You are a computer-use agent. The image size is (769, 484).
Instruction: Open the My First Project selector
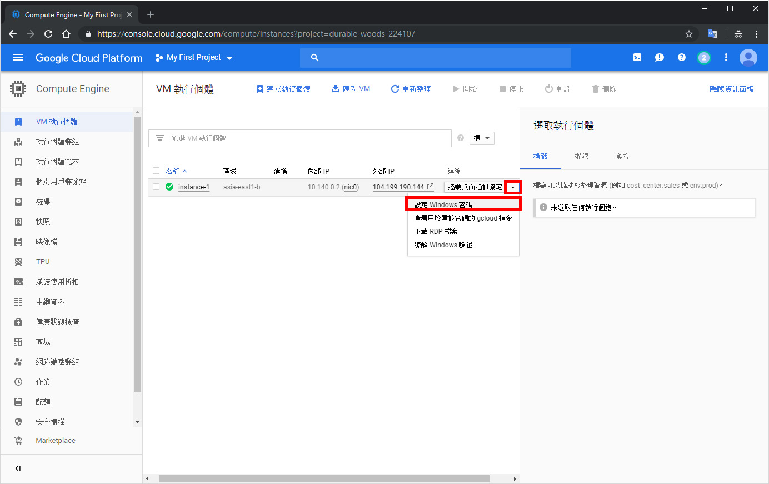[194, 58]
